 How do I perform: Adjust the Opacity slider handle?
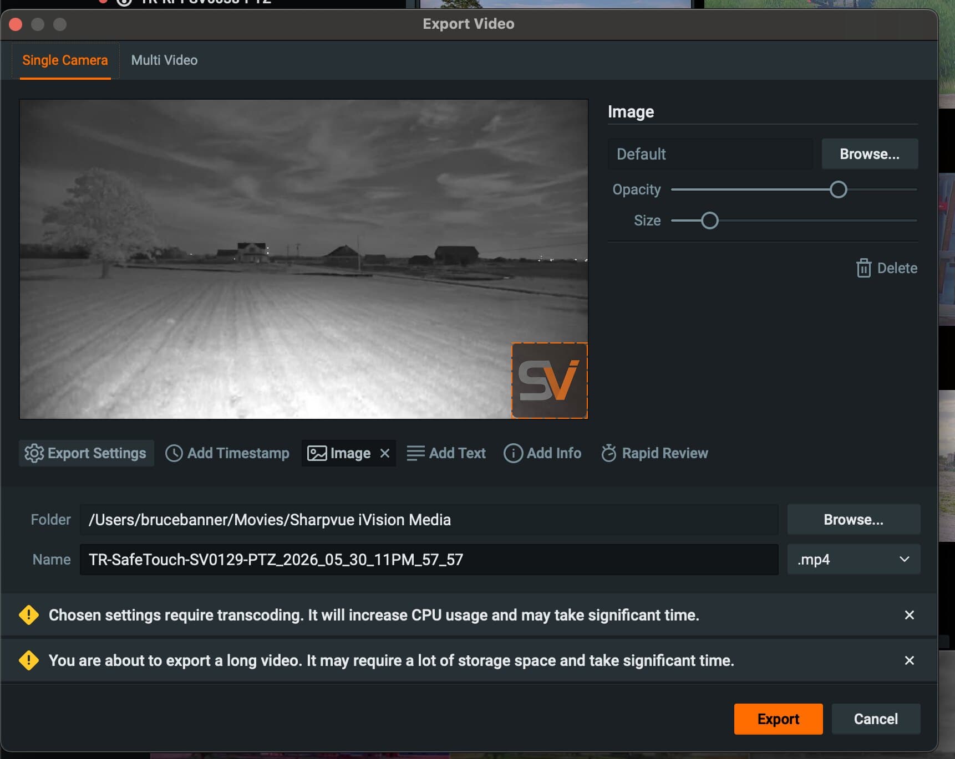click(x=838, y=189)
